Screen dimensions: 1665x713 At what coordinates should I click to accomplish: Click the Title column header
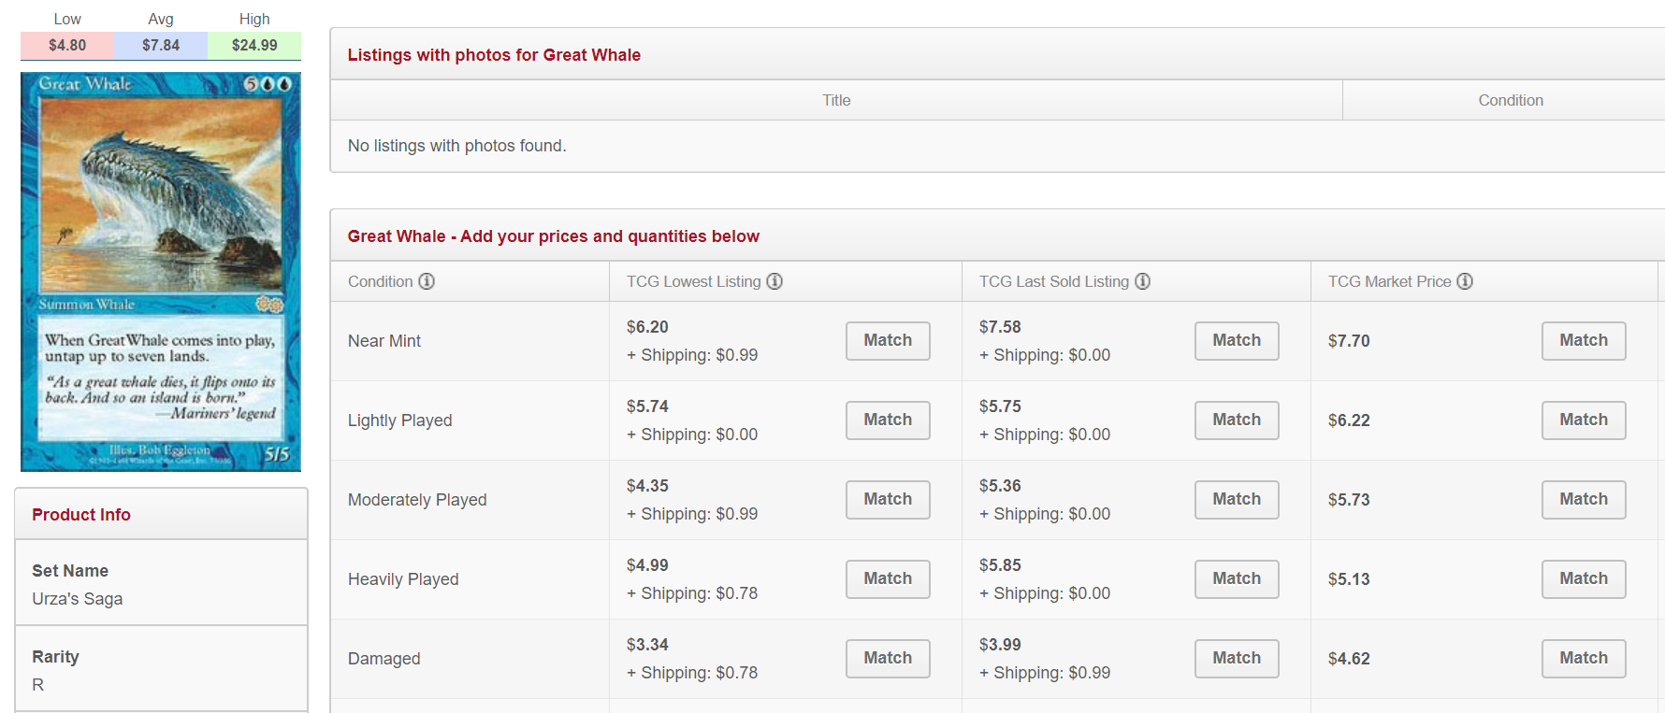pyautogui.click(x=836, y=100)
